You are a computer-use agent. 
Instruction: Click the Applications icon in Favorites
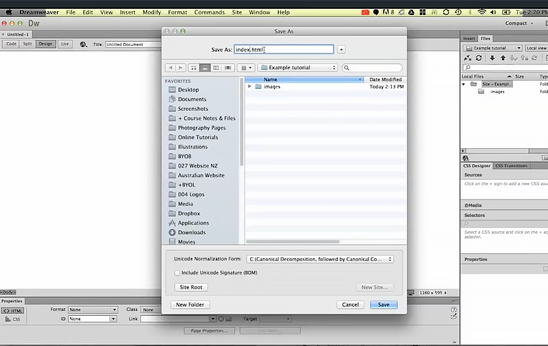172,223
